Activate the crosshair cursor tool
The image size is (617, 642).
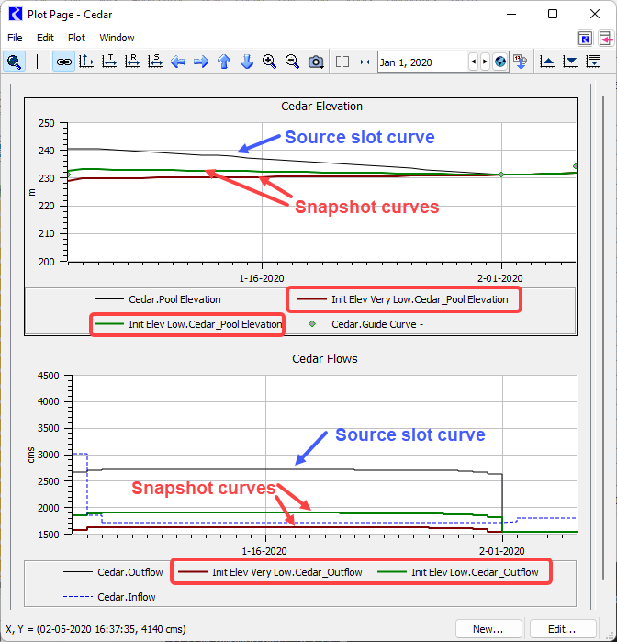[x=37, y=62]
